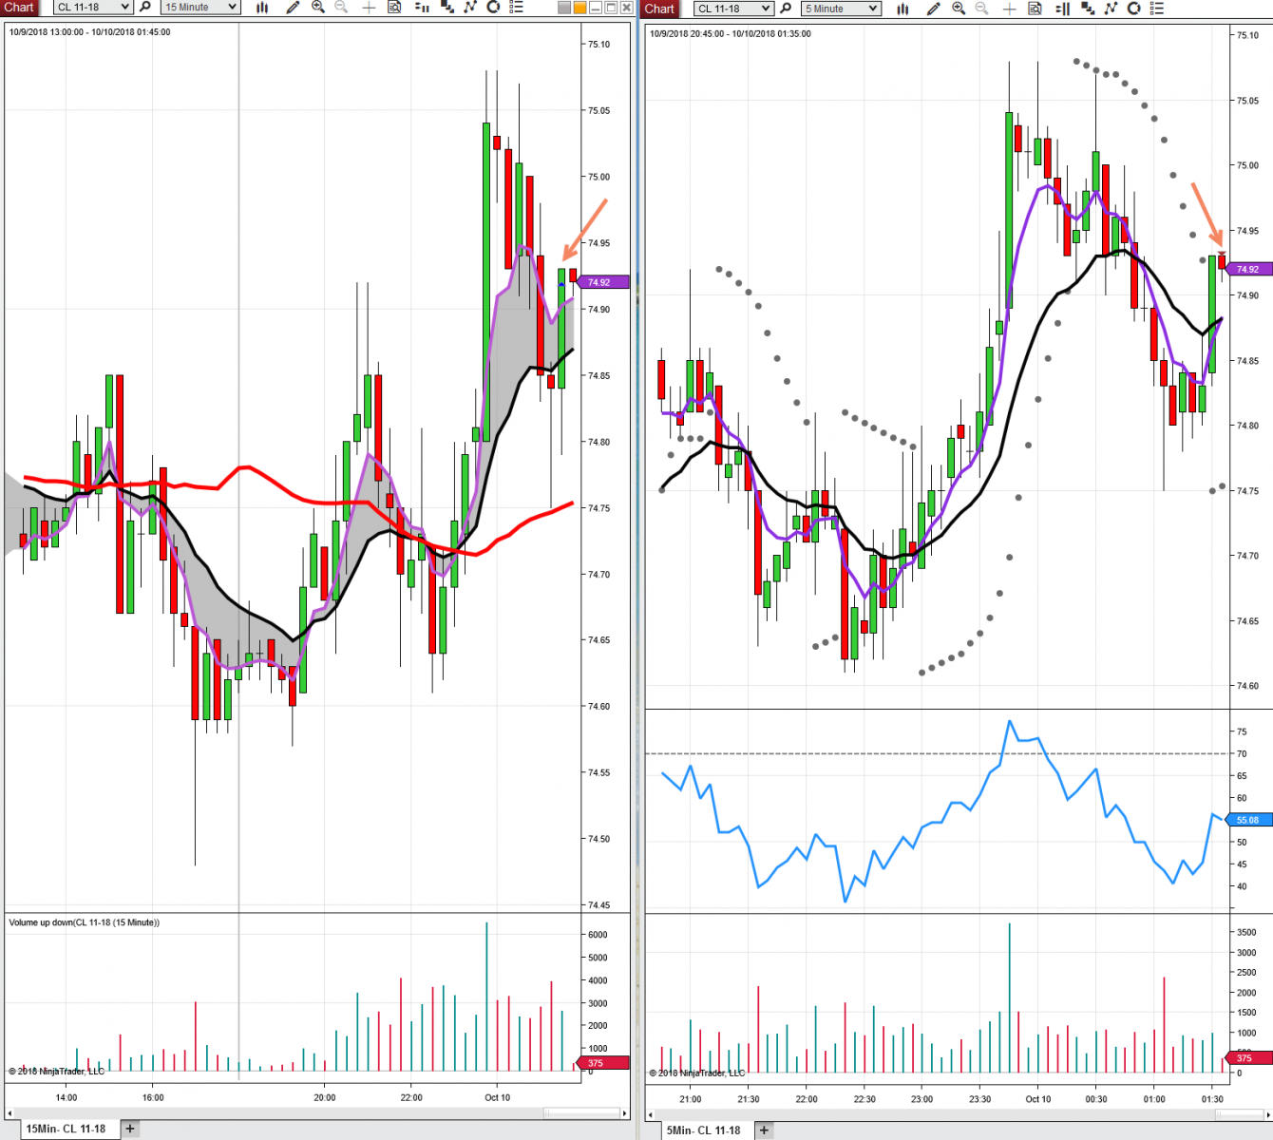The height and width of the screenshot is (1140, 1273).
Task: Open Data Box icon in right chart toolbar
Action: click(x=1035, y=9)
